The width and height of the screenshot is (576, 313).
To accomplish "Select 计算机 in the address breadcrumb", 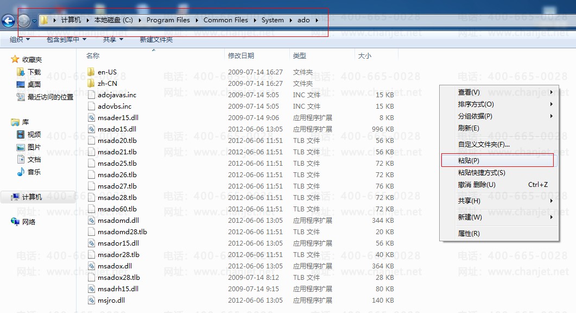I will [x=71, y=20].
